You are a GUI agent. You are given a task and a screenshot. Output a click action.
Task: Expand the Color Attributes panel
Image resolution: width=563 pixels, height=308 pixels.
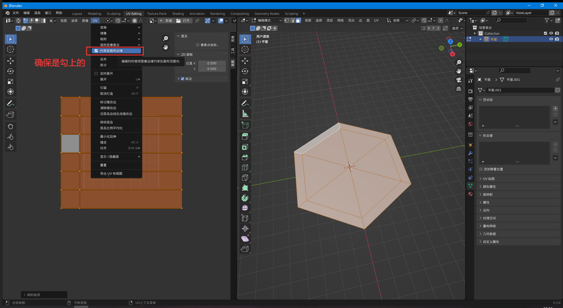point(519,187)
